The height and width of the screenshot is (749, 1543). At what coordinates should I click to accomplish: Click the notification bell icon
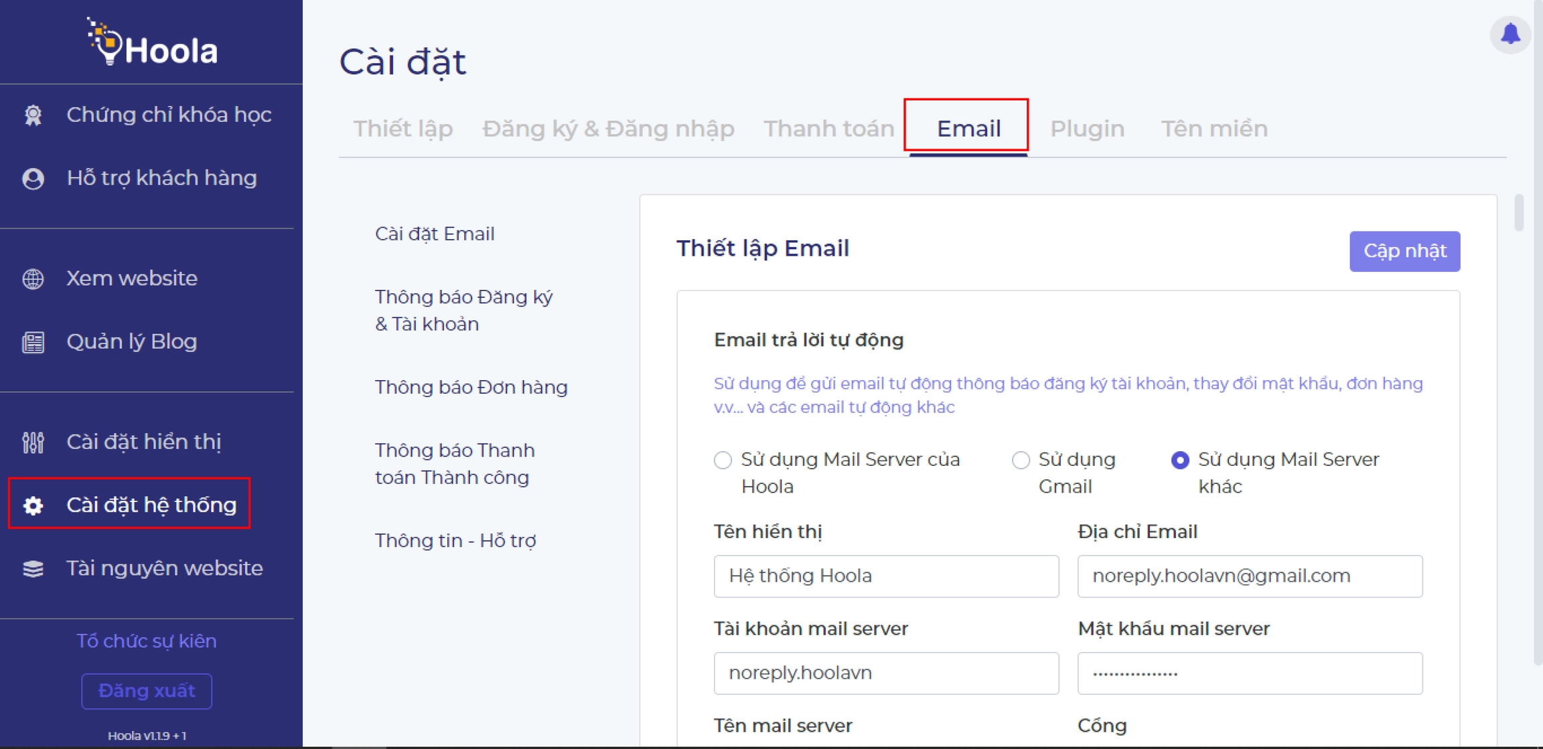coord(1510,33)
